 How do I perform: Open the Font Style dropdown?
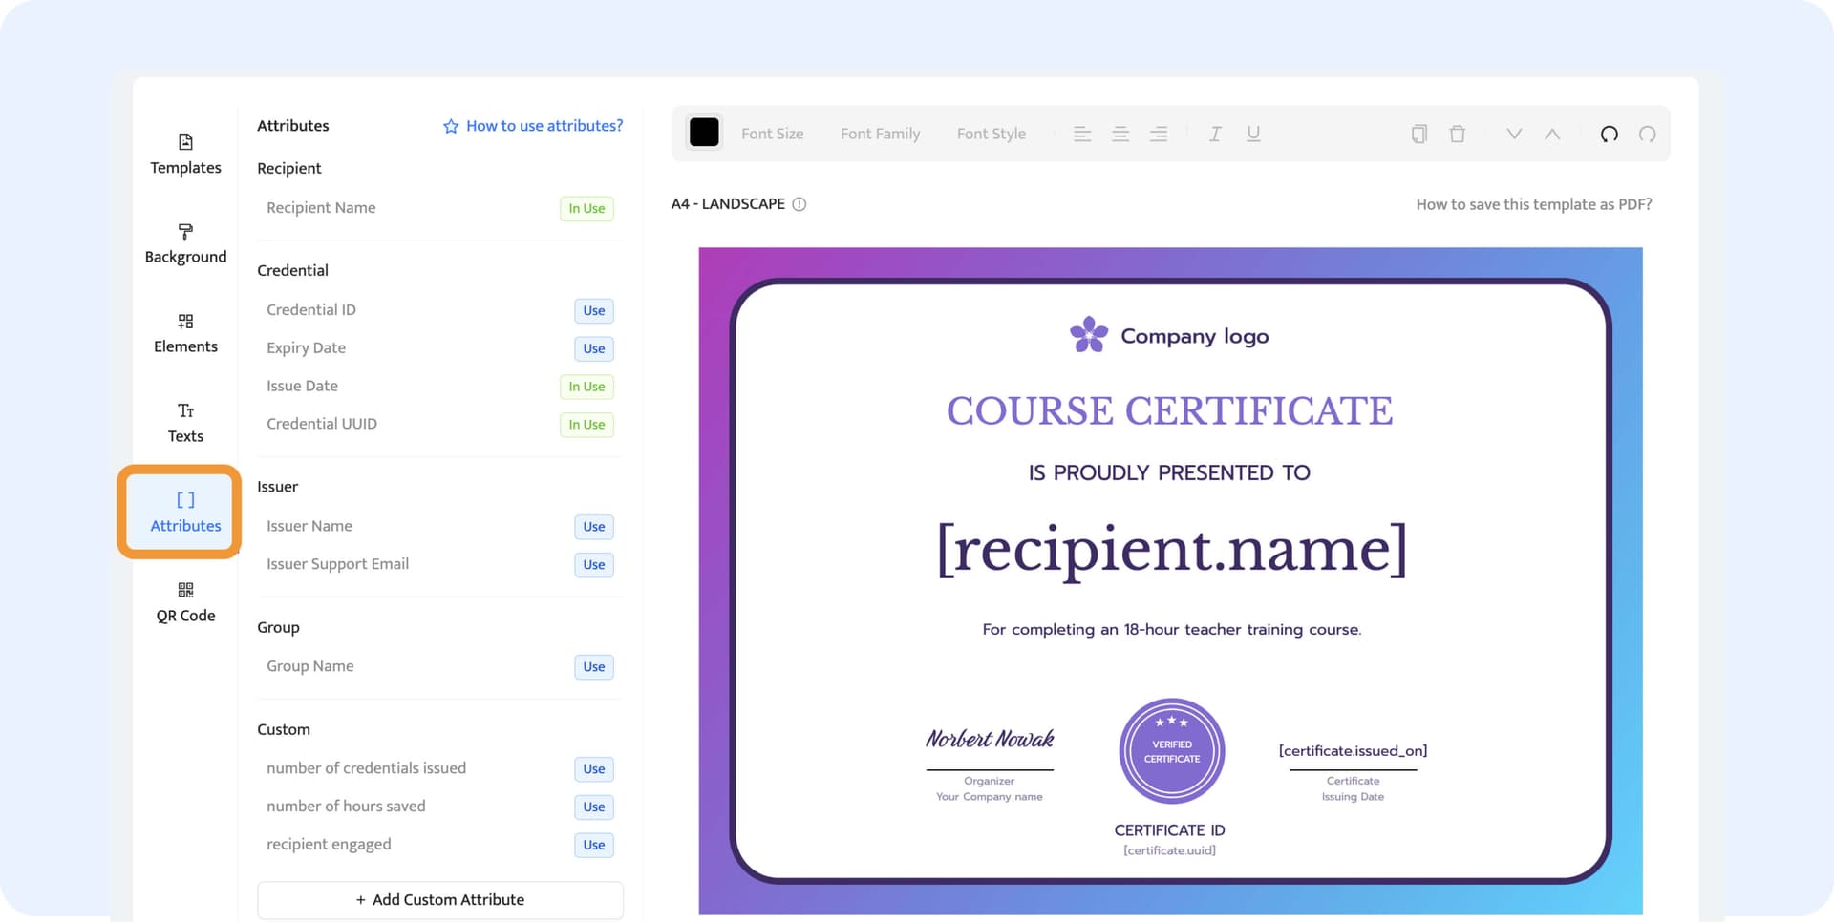click(991, 135)
